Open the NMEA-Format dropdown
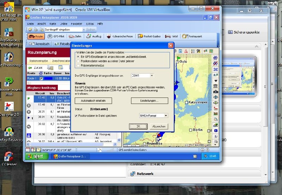 pyautogui.click(x=166, y=115)
